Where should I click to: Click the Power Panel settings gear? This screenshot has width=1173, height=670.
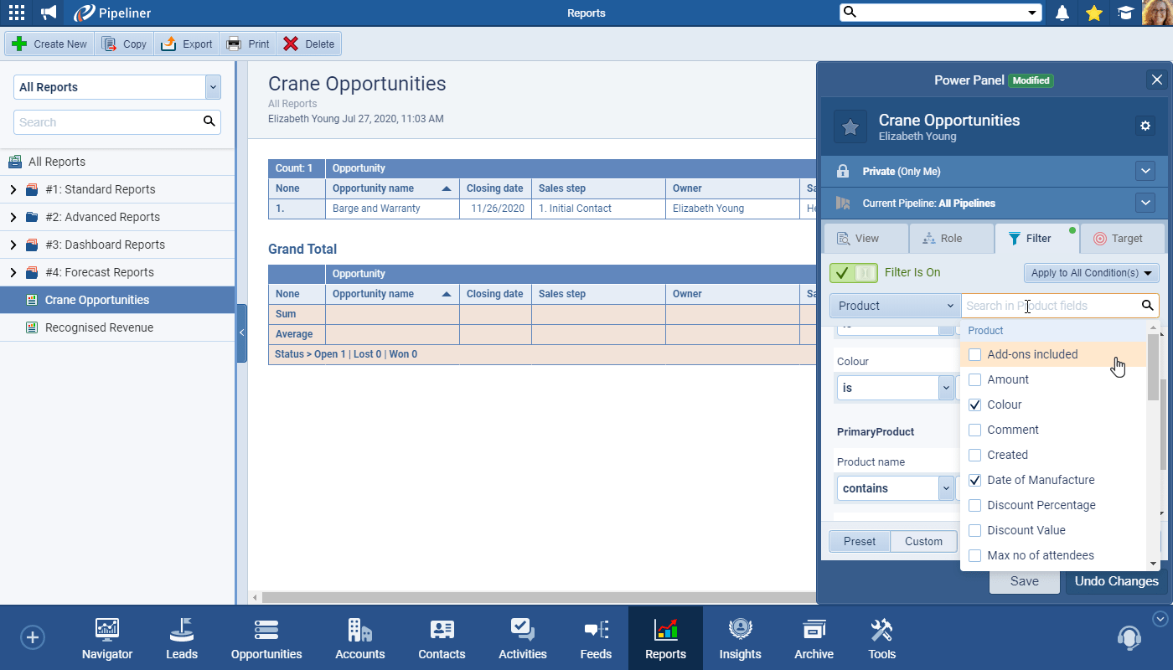(x=1145, y=126)
